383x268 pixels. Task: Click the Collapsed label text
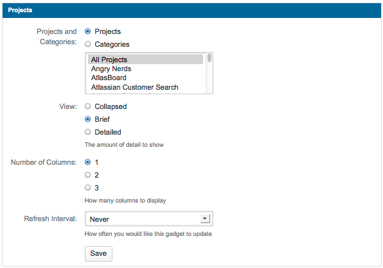111,106
